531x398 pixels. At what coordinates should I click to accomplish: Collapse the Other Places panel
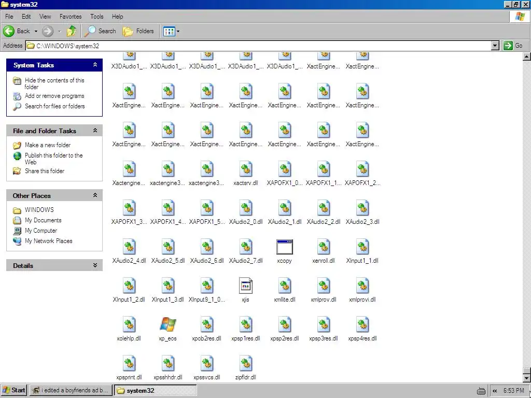tap(95, 195)
